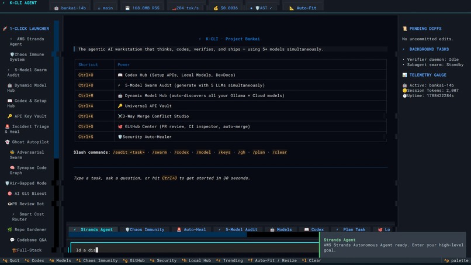This screenshot has height=265, width=471.
Task: Click key icon in Universal API Vault row
Action: click(120, 106)
